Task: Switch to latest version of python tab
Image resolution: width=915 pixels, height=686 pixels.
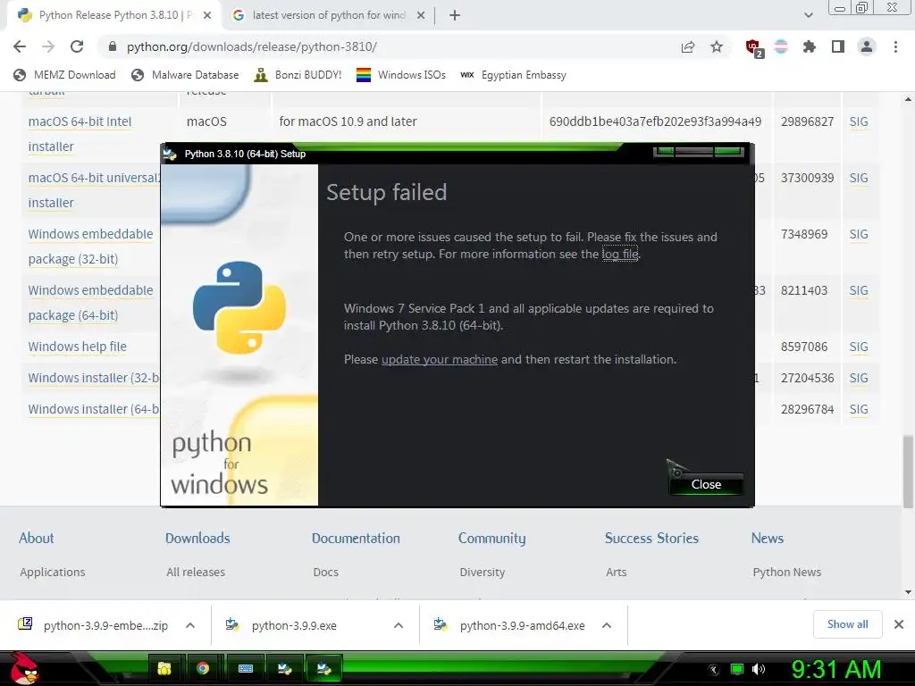Action: click(x=329, y=15)
